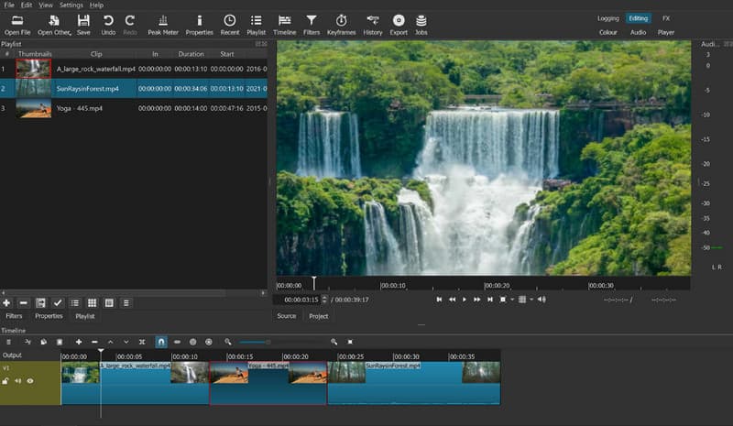Start playback with the play button

pyautogui.click(x=465, y=300)
